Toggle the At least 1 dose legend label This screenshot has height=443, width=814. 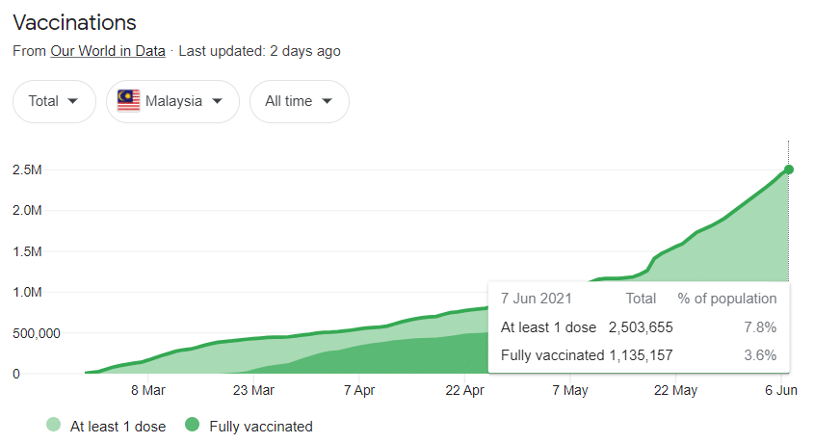point(118,427)
